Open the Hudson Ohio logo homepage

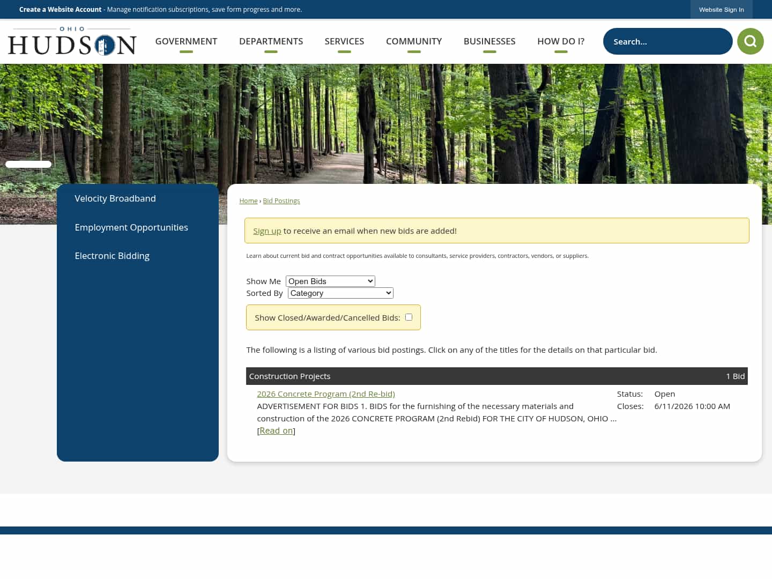pyautogui.click(x=72, y=41)
